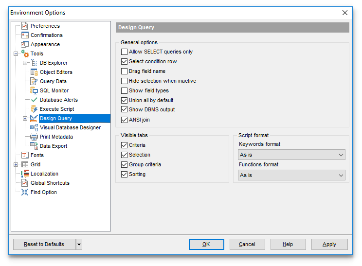
Task: Enable Allow SELECT queries only
Action: point(124,52)
